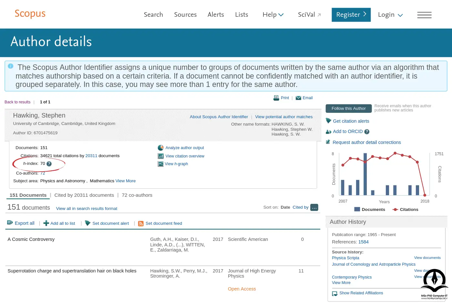The height and width of the screenshot is (304, 452).
Task: Switch to the 72 co-authors tab
Action: (x=137, y=195)
